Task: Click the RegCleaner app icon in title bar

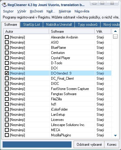Action: click(x=4, y=5)
